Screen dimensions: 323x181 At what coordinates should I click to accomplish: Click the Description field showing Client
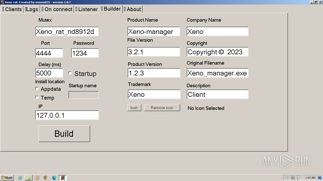tap(218, 94)
